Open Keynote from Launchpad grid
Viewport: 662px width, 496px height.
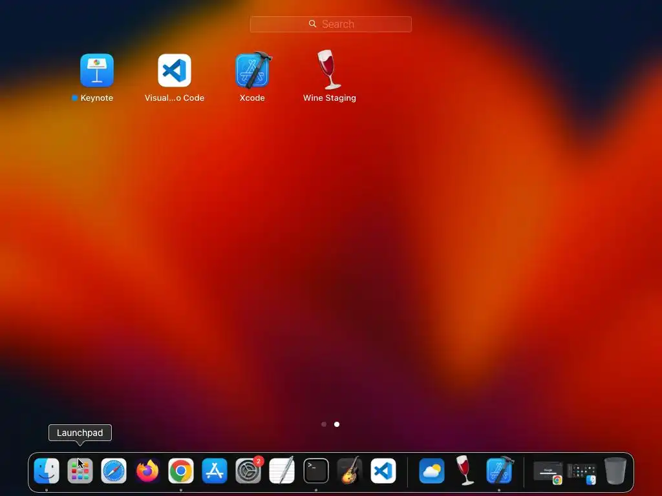[x=97, y=70]
